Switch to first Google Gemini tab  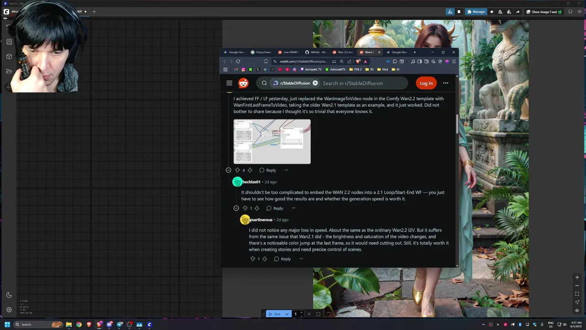[x=234, y=52]
